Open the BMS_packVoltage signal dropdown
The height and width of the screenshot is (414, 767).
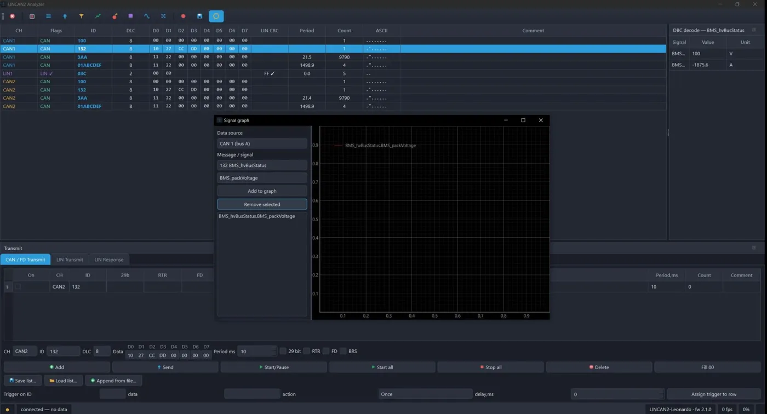[262, 178]
